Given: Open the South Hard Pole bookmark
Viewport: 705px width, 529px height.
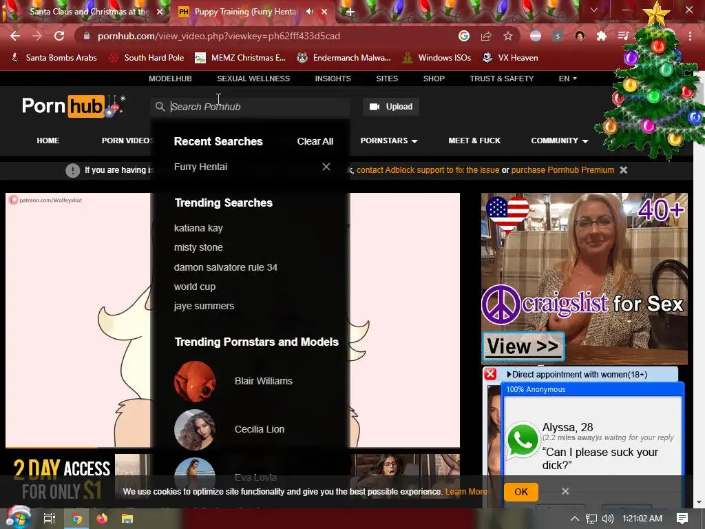Looking at the screenshot, I should pyautogui.click(x=147, y=58).
